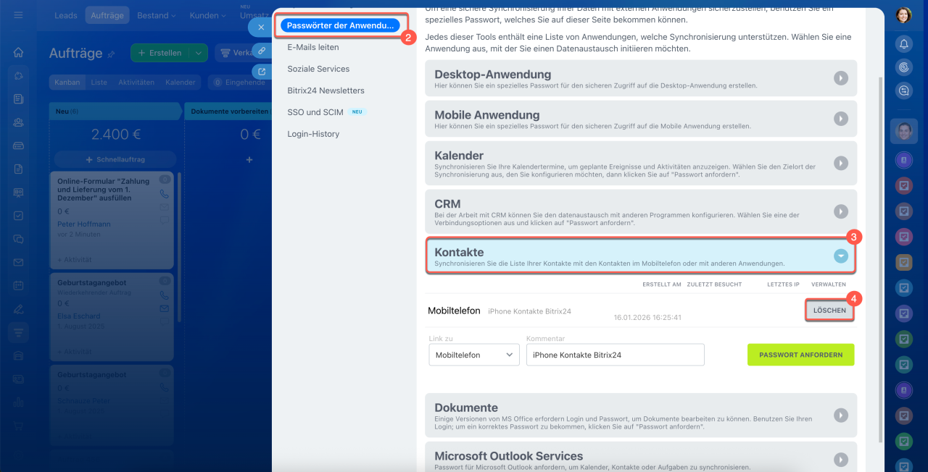Click phone icon on Online-Formular order card
928x472 pixels.
click(x=164, y=194)
